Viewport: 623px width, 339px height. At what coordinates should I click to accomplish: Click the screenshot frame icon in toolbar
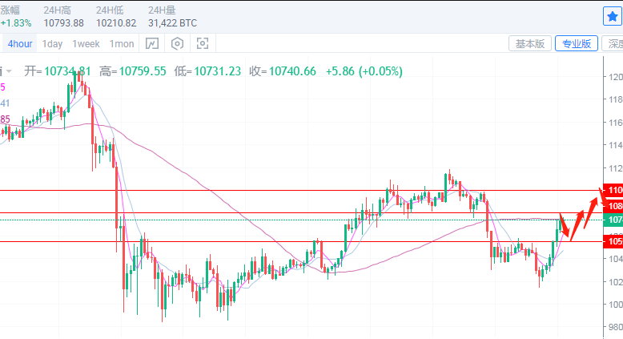point(203,43)
